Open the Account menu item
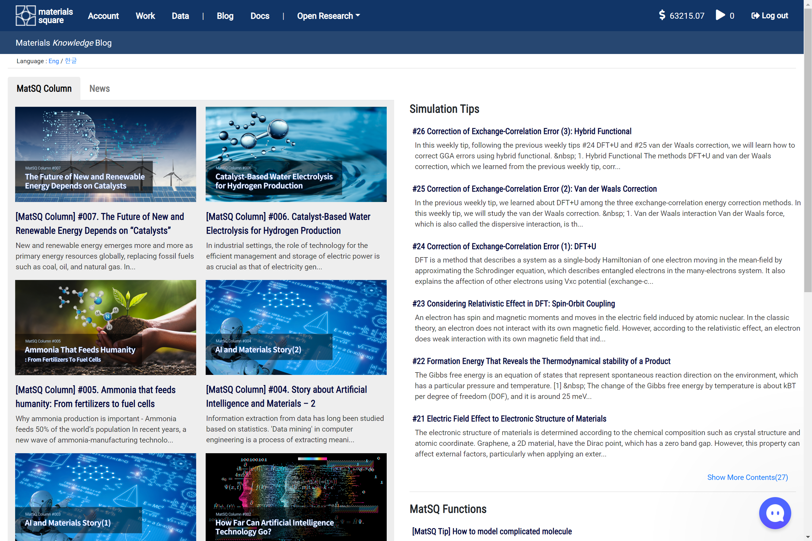The height and width of the screenshot is (541, 812). tap(103, 16)
